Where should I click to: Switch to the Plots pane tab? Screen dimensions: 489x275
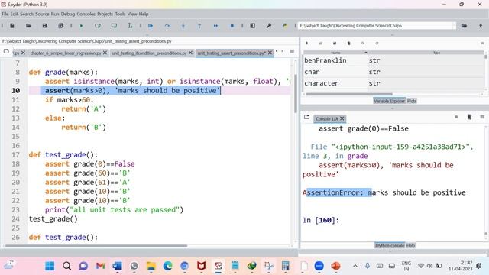tap(412, 101)
